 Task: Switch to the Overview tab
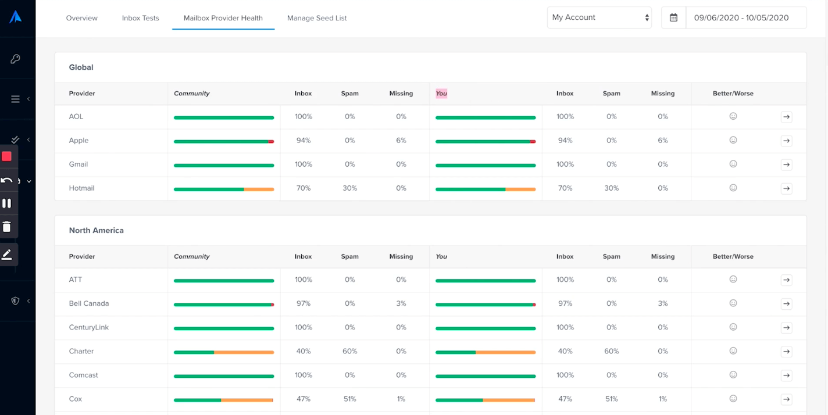click(x=82, y=18)
